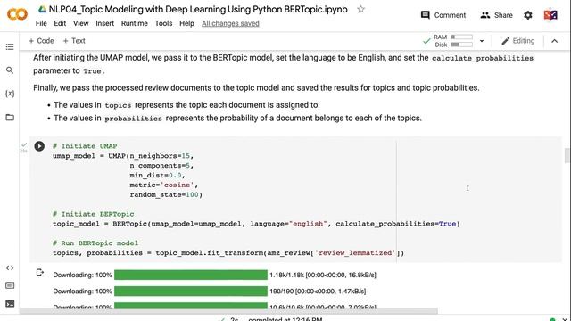Open settings gear icon
The image size is (571, 321).
pos(528,15)
